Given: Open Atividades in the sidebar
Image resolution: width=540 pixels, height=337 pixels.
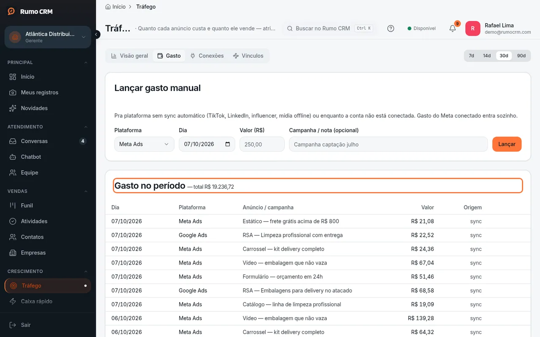Looking at the screenshot, I should tap(48, 221).
